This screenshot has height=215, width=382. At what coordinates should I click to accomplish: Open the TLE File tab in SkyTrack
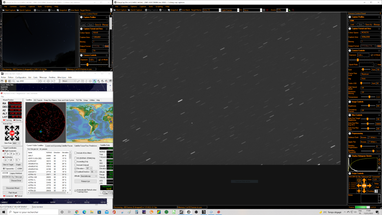(x=79, y=100)
